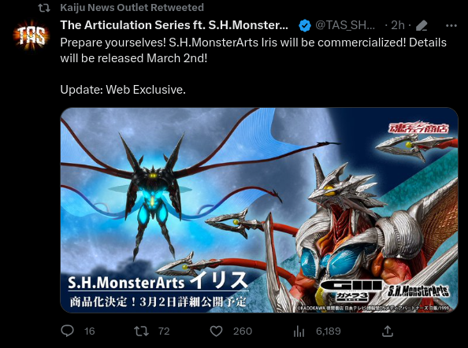Click the tweet text about Iris being commercialized
Image resolution: width=468 pixels, height=348 pixels.
click(x=253, y=50)
